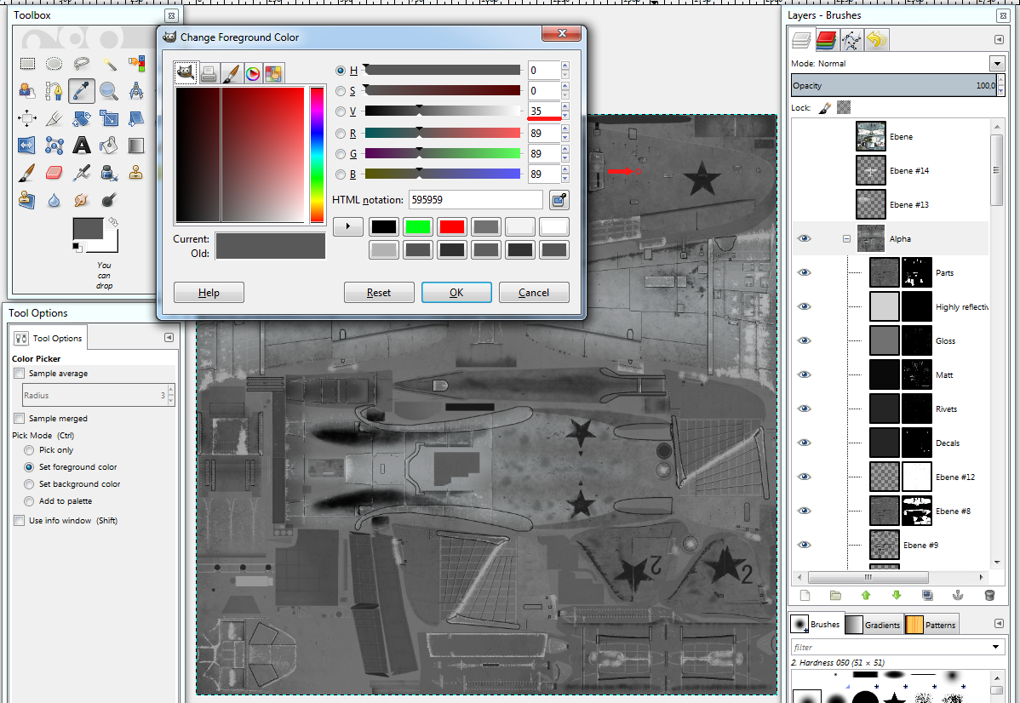Image resolution: width=1020 pixels, height=703 pixels.
Task: Select the Fuzzy Select magic wand tool
Action: [109, 63]
